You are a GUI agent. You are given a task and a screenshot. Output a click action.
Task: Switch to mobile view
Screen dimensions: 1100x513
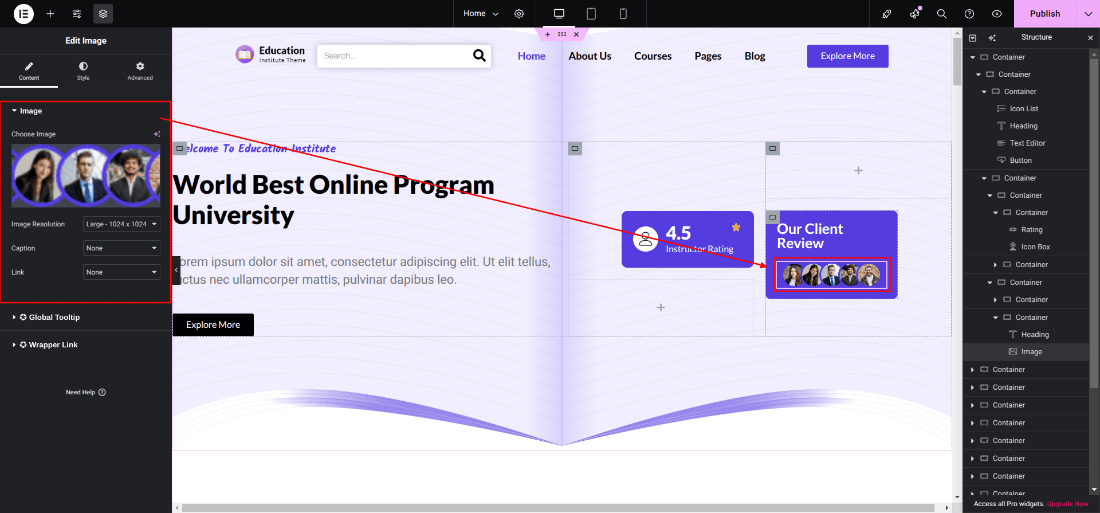tap(623, 14)
